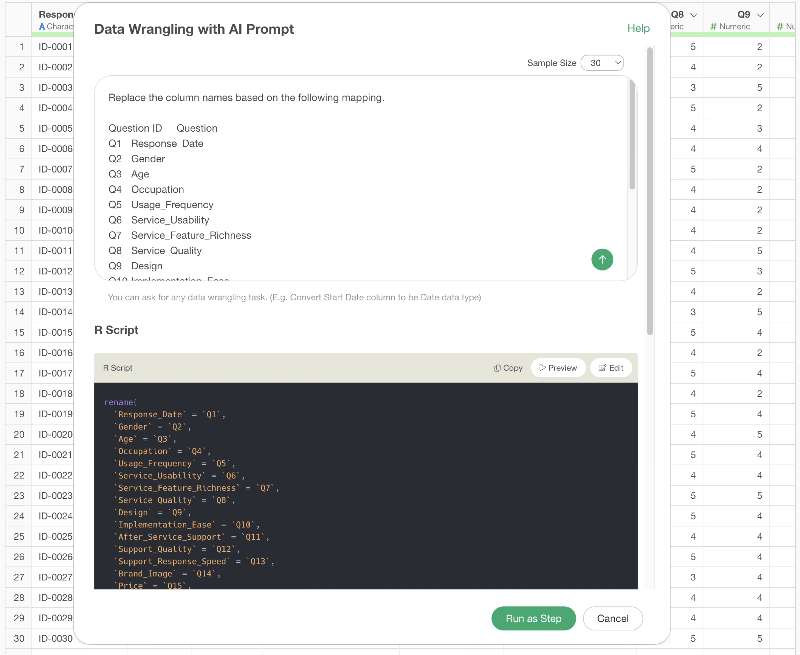Open the Sample Size dropdown
The width and height of the screenshot is (800, 655).
click(602, 63)
